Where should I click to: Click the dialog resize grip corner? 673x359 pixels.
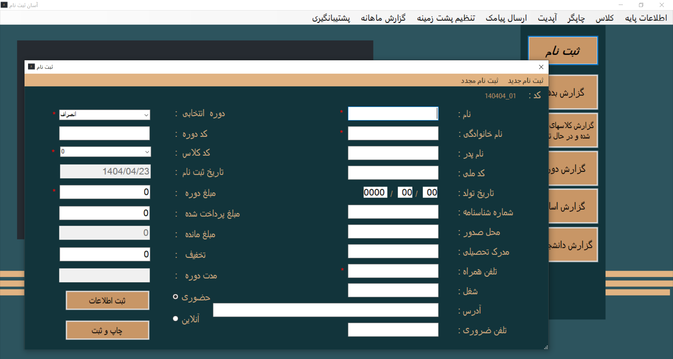[x=546, y=347]
